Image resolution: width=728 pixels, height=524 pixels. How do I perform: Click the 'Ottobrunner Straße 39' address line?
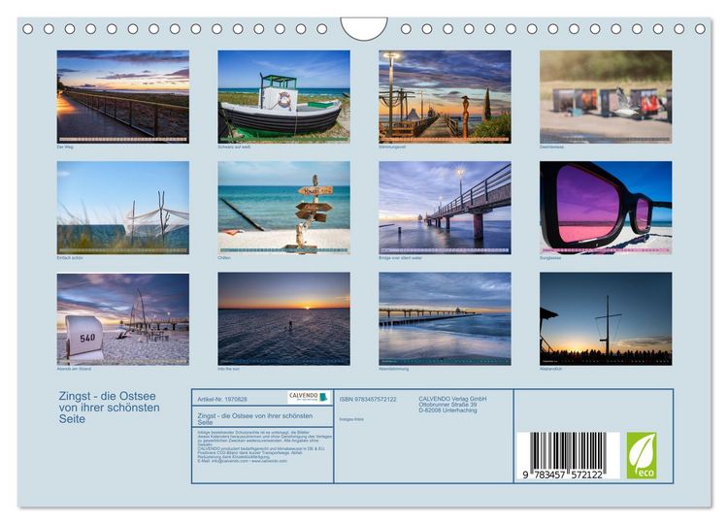[447, 405]
